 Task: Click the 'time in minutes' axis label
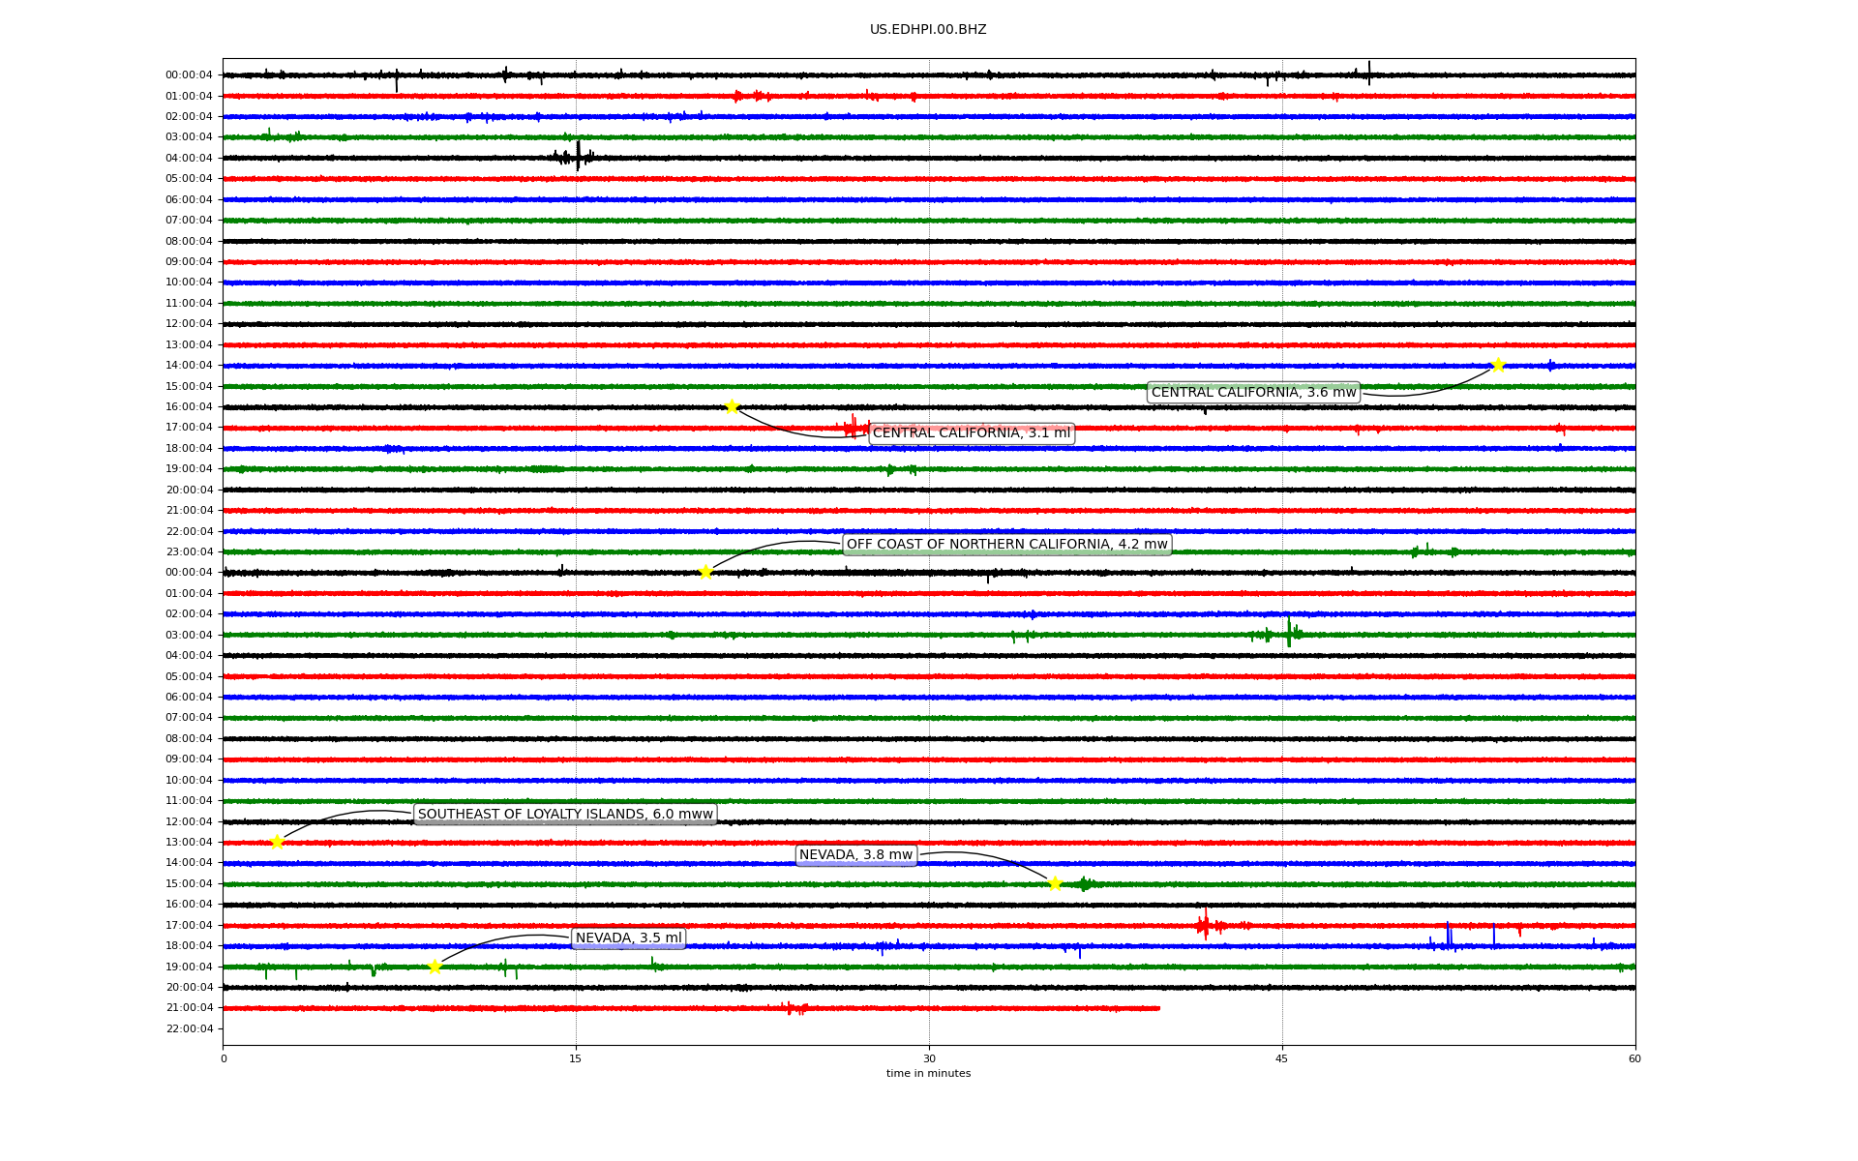(928, 1074)
